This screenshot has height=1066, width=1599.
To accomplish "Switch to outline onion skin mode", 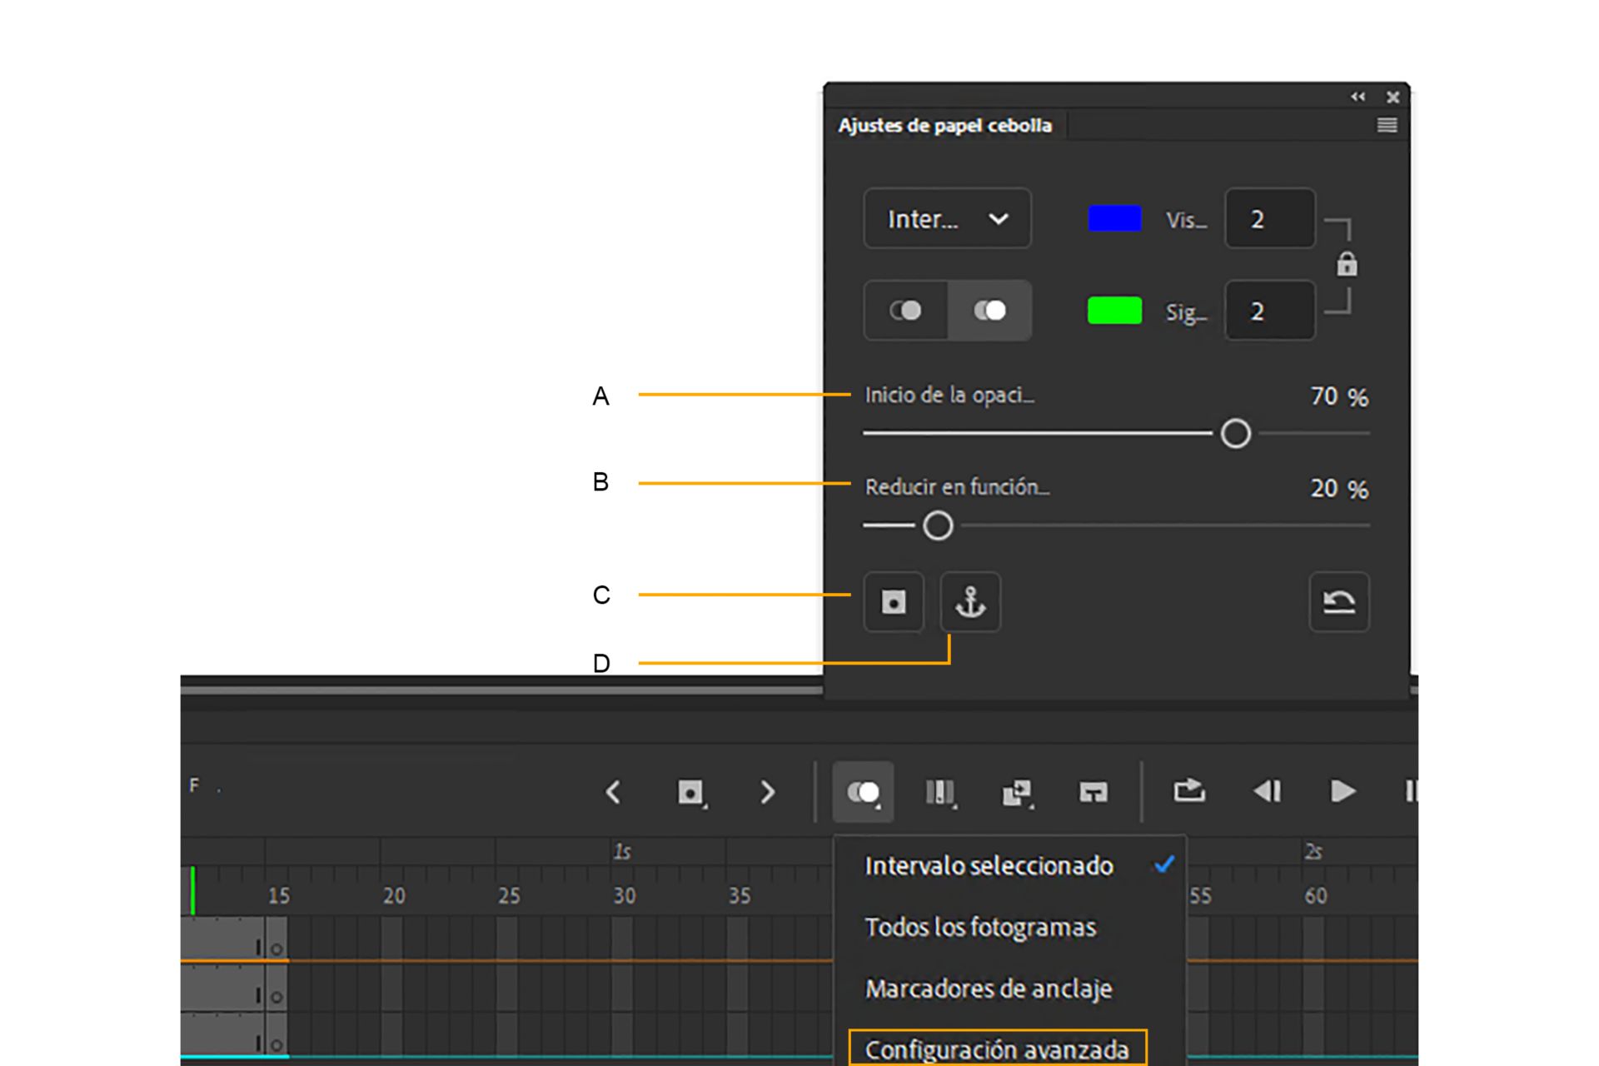I will pos(906,311).
